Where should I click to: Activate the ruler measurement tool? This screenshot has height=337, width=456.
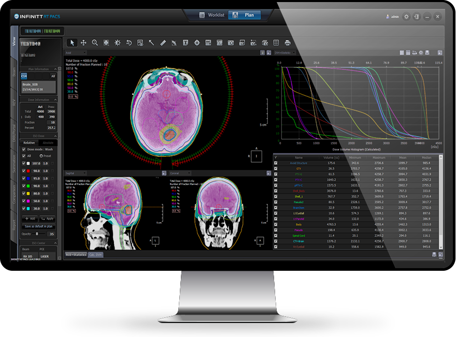163,42
